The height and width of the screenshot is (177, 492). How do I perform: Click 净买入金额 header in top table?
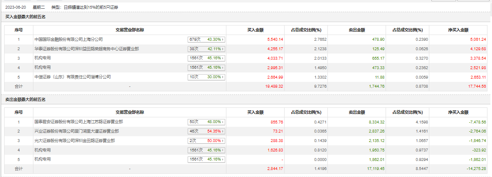[458, 30]
